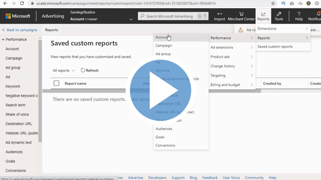321x180 pixels.
Task: Choose Audiences in the flyout menu
Action: click(181, 129)
